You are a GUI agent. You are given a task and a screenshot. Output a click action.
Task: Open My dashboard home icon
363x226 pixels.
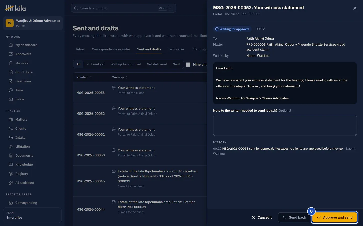[11, 45]
